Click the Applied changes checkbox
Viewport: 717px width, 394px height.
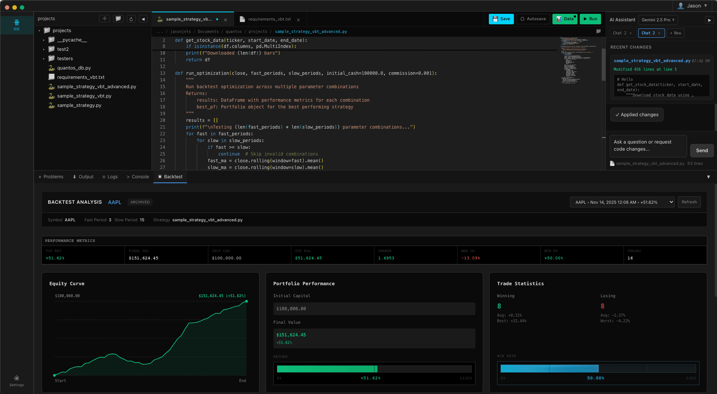click(x=636, y=114)
